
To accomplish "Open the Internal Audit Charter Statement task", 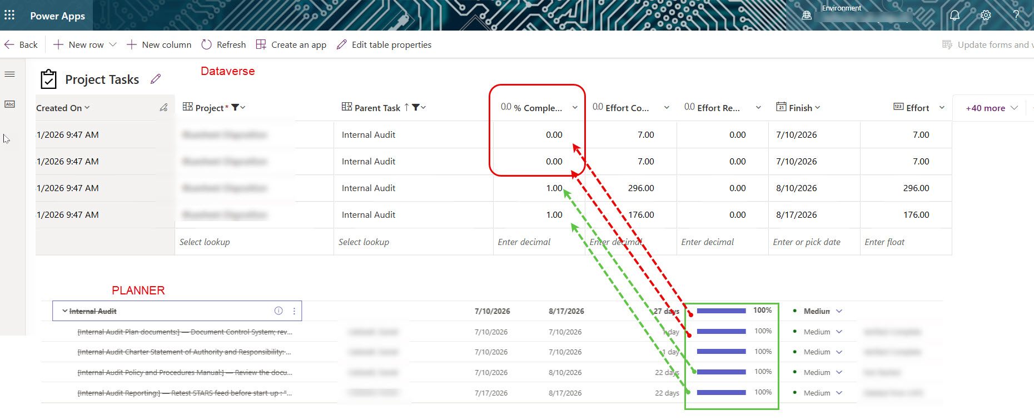I will [184, 352].
